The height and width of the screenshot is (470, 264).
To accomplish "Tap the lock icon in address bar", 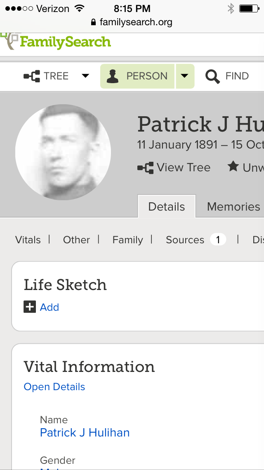I will click(x=94, y=22).
